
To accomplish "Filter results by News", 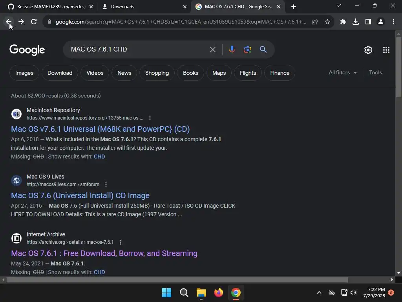I will 124,73.
